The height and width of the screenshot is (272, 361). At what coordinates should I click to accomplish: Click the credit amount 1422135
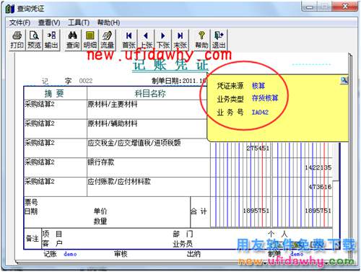pos(318,167)
